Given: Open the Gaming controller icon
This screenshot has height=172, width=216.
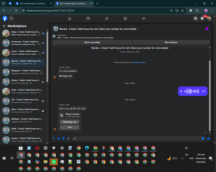Looking at the screenshot, I should click(x=144, y=18).
